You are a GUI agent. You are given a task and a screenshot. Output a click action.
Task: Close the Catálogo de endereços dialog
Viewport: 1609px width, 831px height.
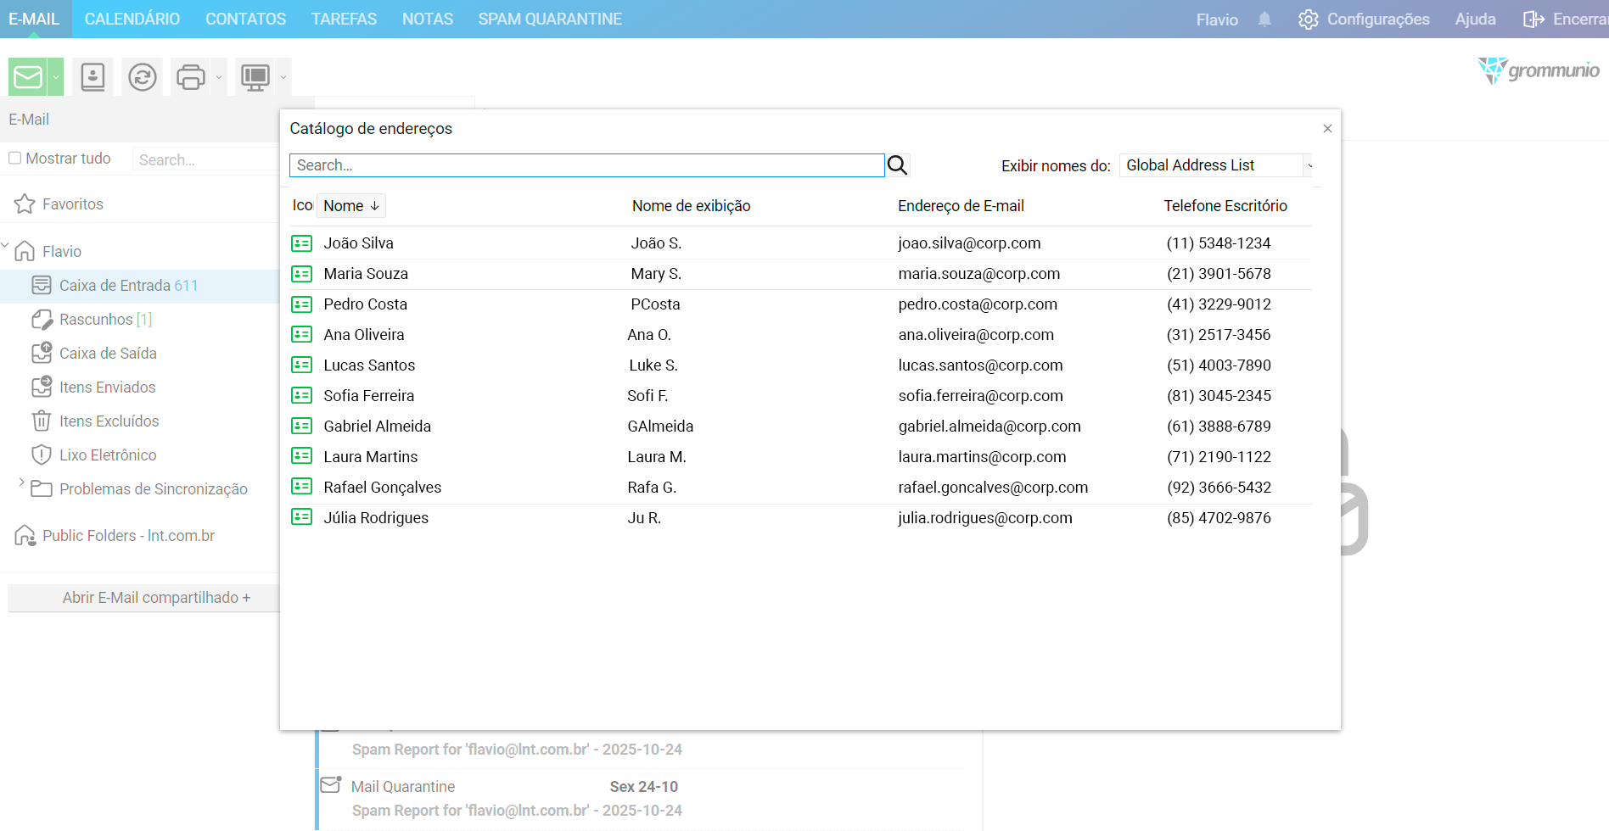1327,129
